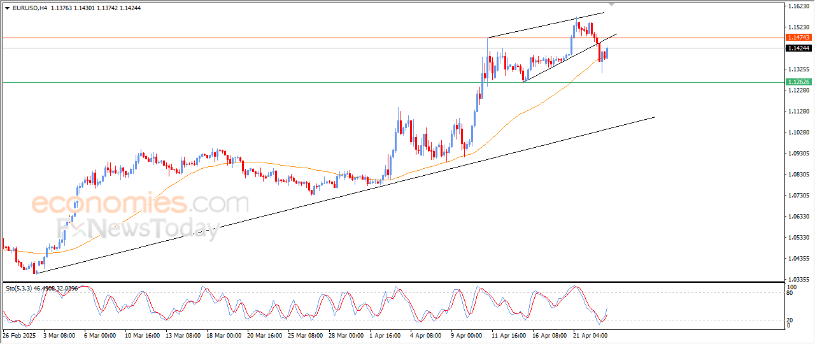Click the 21 Apr 04:00 time axis label
The image size is (815, 344).
[x=590, y=334]
